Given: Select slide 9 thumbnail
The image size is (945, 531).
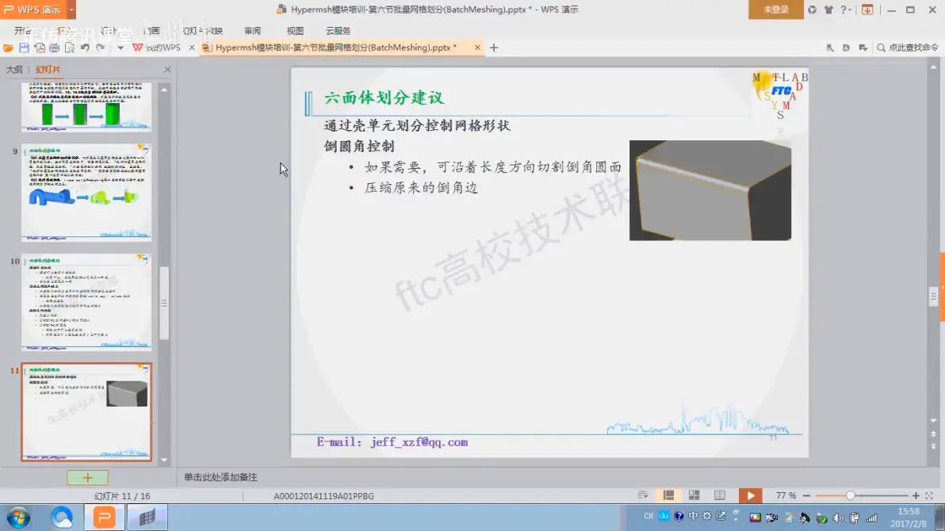Looking at the screenshot, I should click(x=86, y=193).
